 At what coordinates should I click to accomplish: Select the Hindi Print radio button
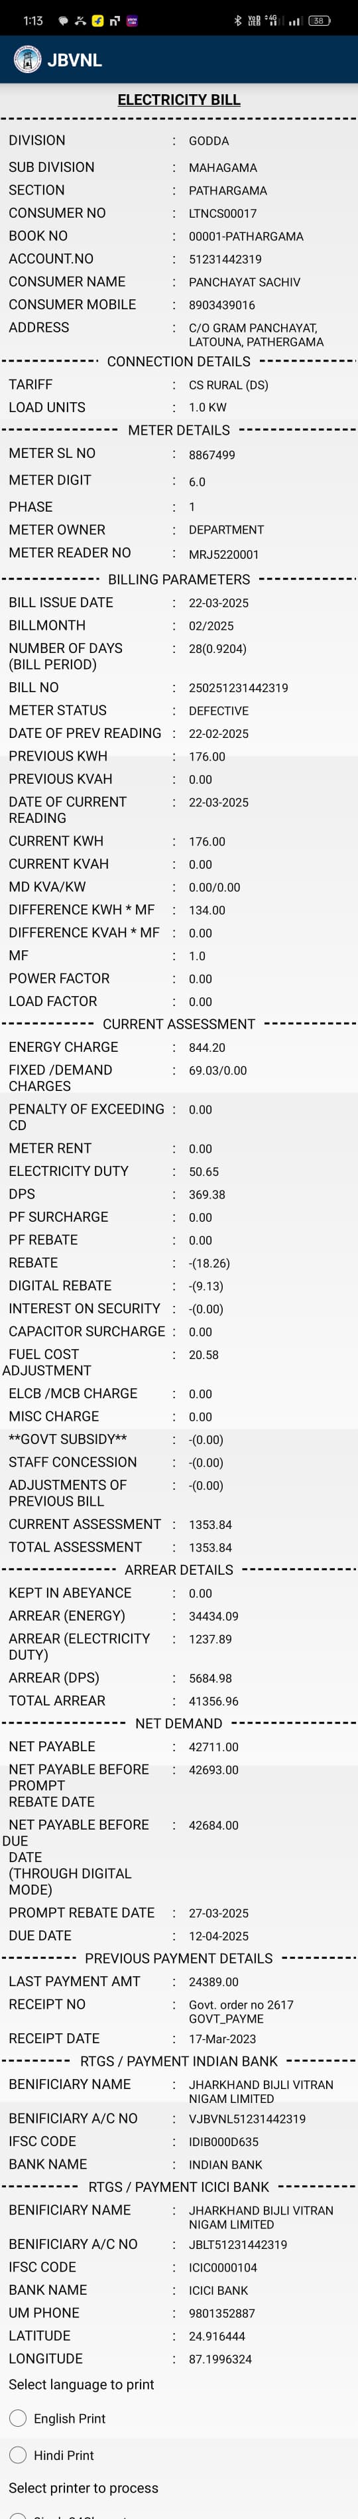pyautogui.click(x=18, y=2455)
